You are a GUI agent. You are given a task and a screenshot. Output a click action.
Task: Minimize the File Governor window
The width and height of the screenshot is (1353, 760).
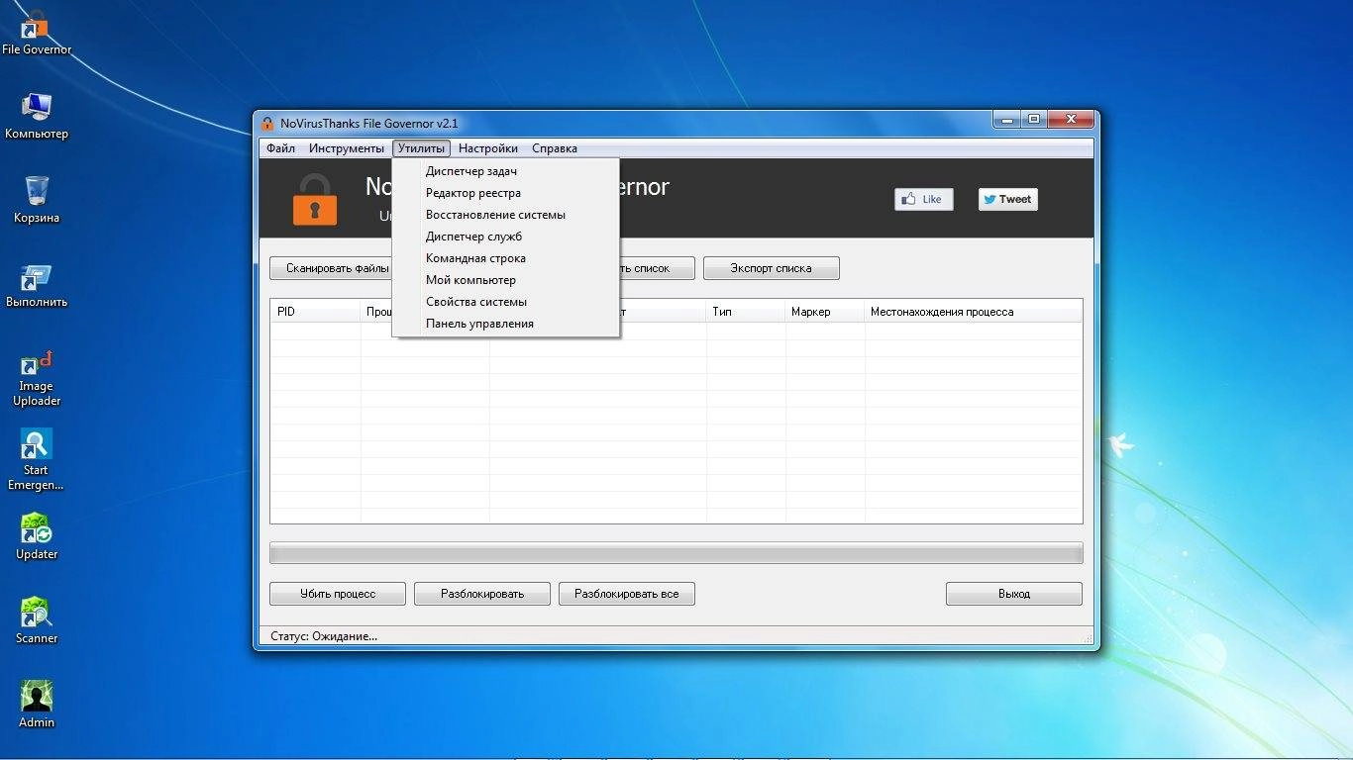1008,120
